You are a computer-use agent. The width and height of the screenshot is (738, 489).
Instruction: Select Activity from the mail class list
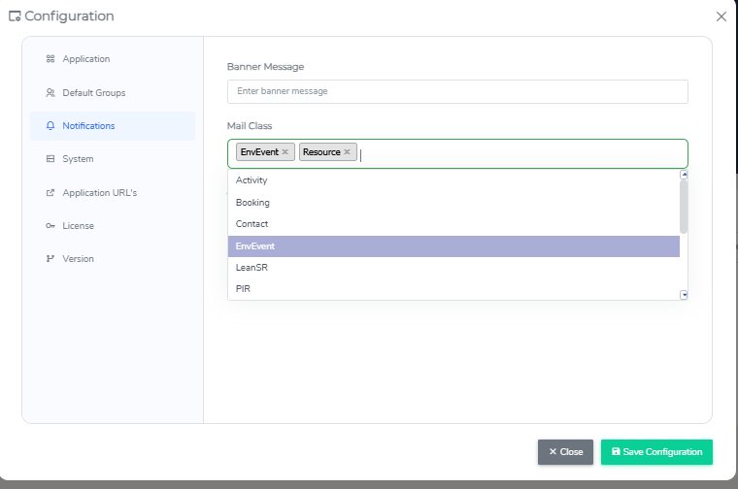(x=252, y=180)
